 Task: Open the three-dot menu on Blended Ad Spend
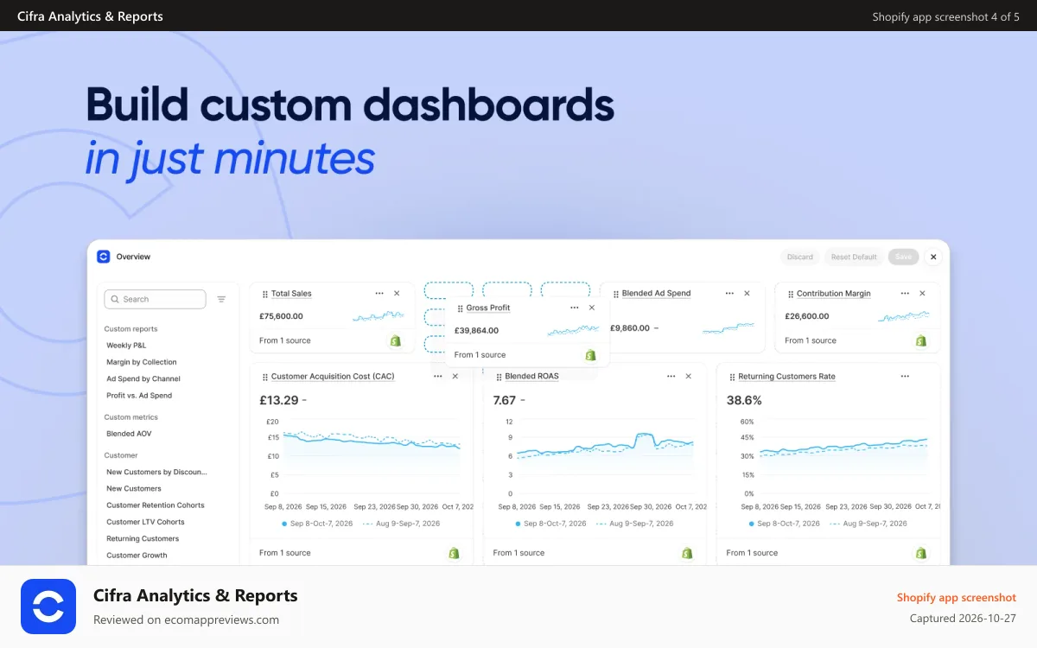729,294
